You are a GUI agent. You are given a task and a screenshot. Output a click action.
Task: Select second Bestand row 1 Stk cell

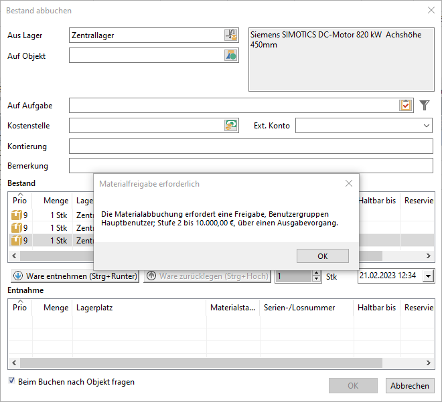tap(52, 227)
